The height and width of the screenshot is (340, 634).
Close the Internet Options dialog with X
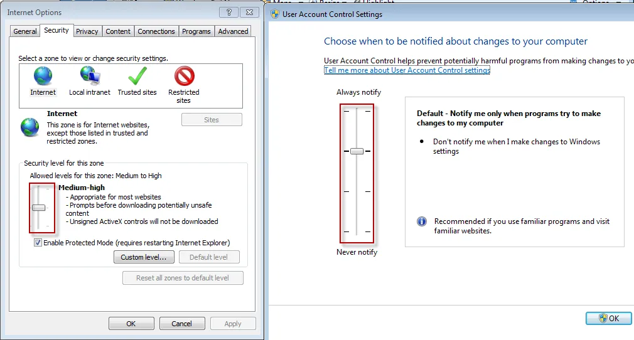pyautogui.click(x=249, y=12)
